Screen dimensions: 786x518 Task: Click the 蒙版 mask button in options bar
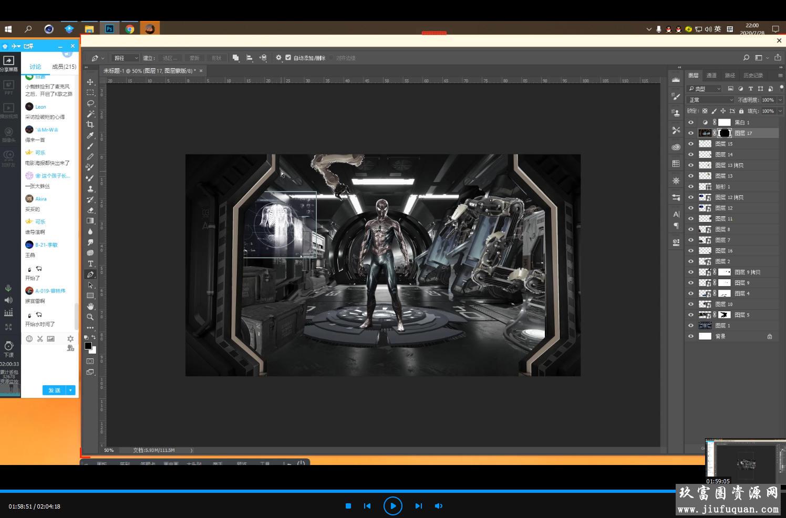click(194, 58)
